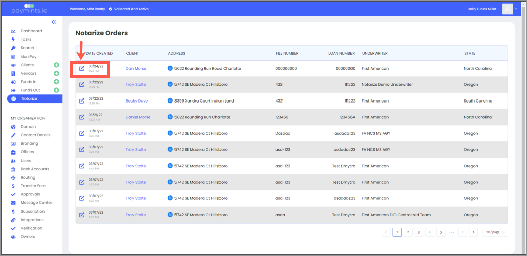Click the Domain globe icon

pyautogui.click(x=13, y=127)
